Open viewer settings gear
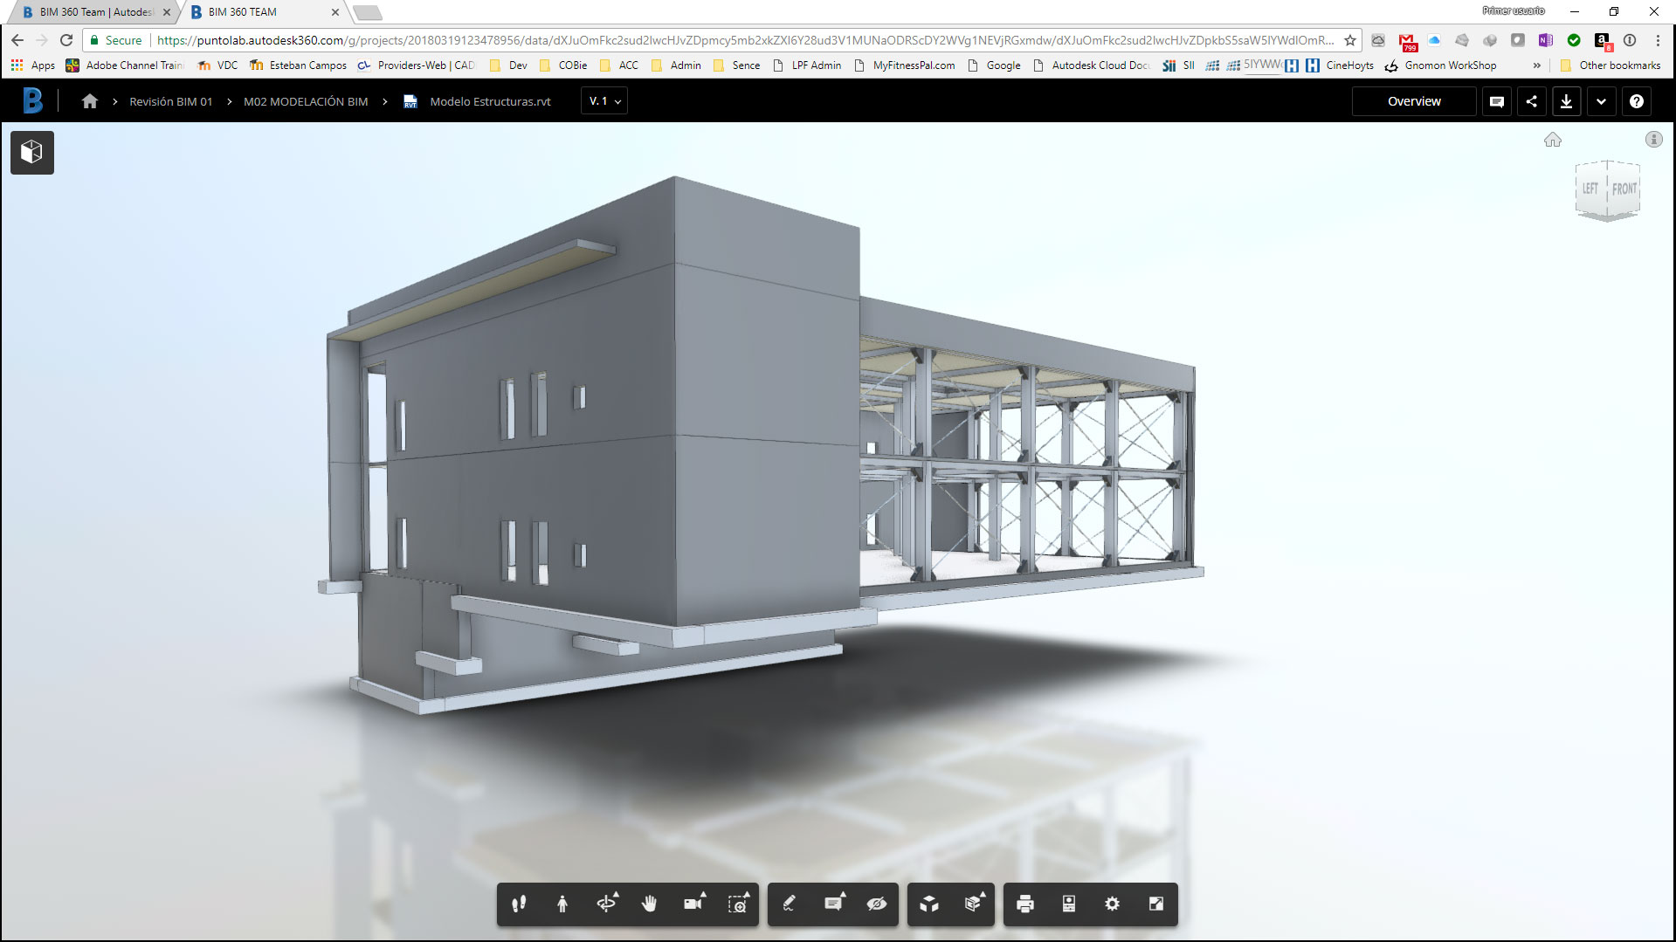This screenshot has width=1676, height=942. point(1112,904)
